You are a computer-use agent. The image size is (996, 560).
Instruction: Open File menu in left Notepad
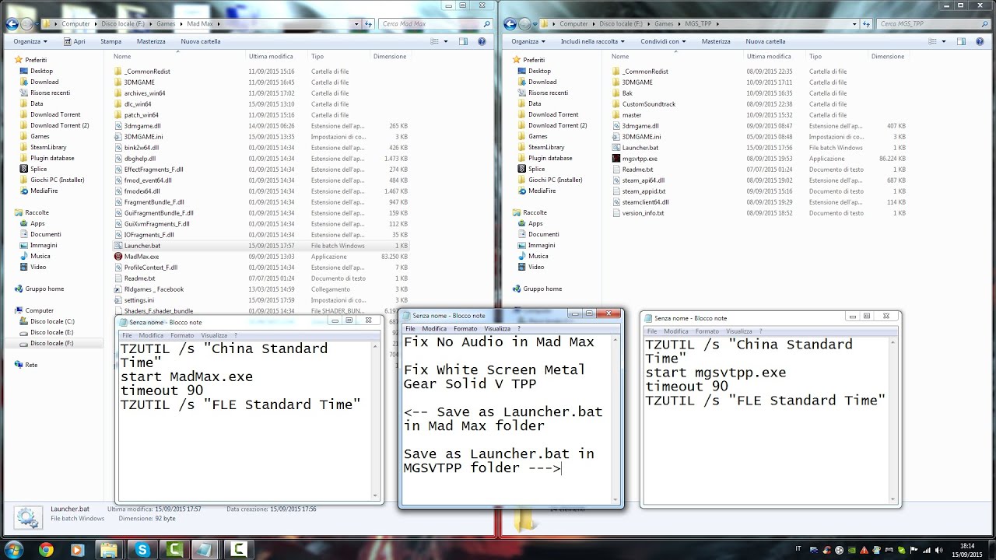point(126,335)
